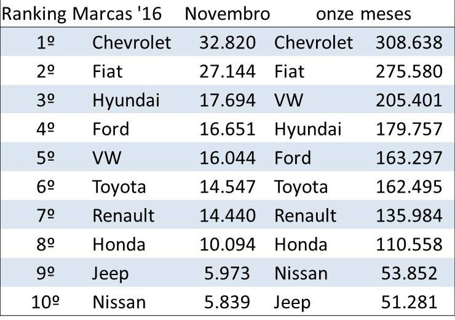Click Chevrolet's November value 32.820

(x=228, y=42)
